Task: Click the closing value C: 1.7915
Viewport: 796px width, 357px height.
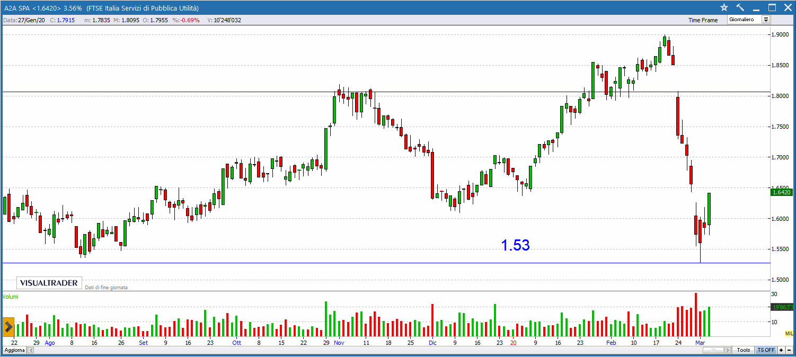Action: tap(63, 20)
